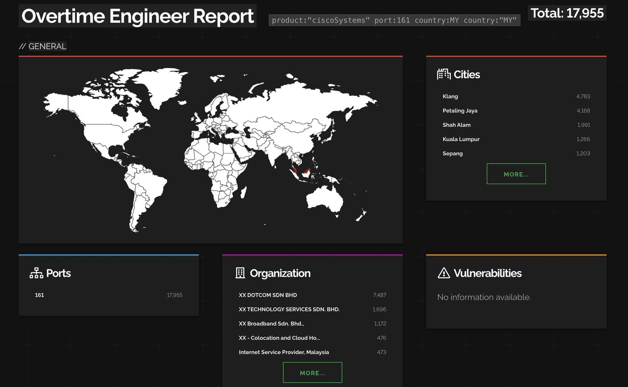
Task: Click XX Broadband Sdn. Bhd. entry
Action: [x=271, y=324]
